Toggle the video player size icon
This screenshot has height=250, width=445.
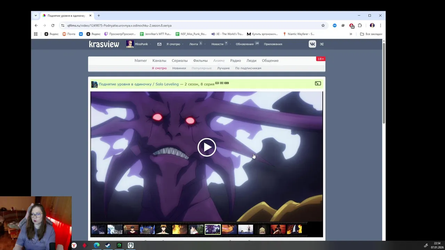[x=318, y=83]
